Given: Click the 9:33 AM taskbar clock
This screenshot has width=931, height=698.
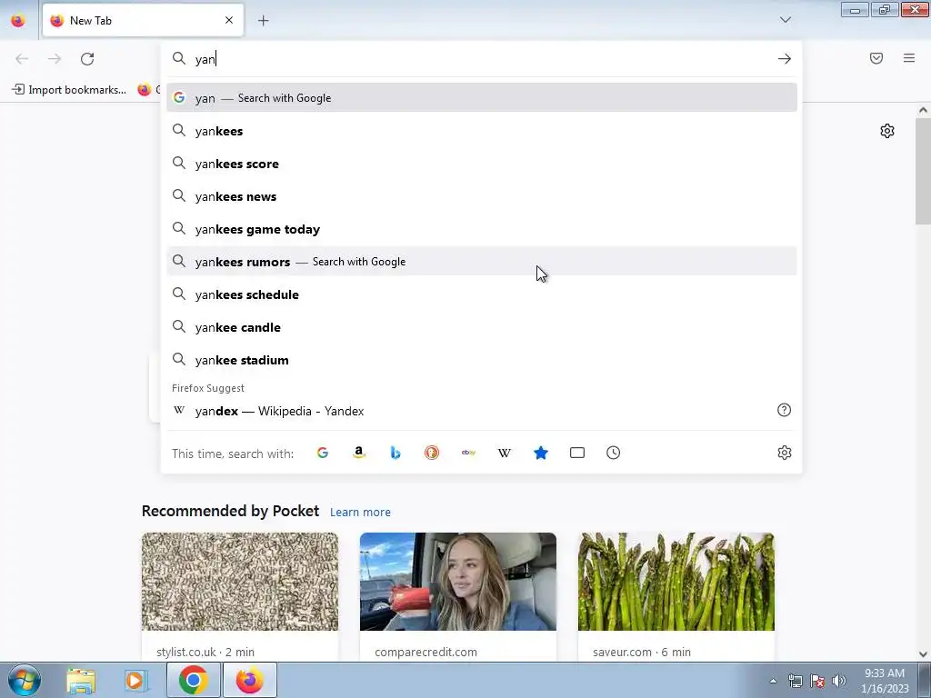Looking at the screenshot, I should pyautogui.click(x=885, y=681).
